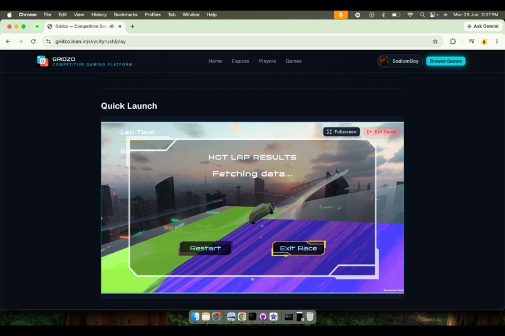Image resolution: width=505 pixels, height=336 pixels.
Task: Open Notes from the Dock
Action: [x=206, y=317]
